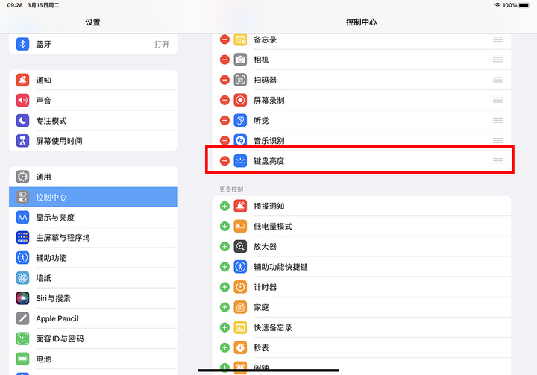Screen dimensions: 537x375
Task: Tap the 声音 speaker icon
Action: [23, 101]
